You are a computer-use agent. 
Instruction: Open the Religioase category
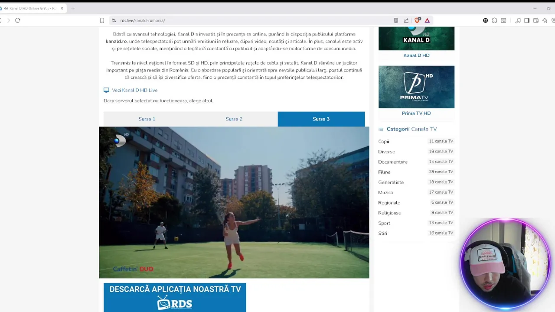(x=389, y=213)
